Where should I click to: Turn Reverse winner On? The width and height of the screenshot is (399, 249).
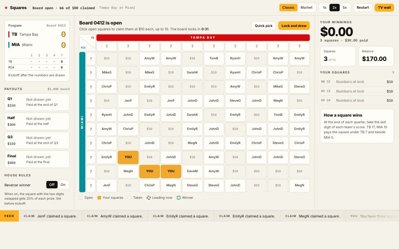click(x=63, y=185)
